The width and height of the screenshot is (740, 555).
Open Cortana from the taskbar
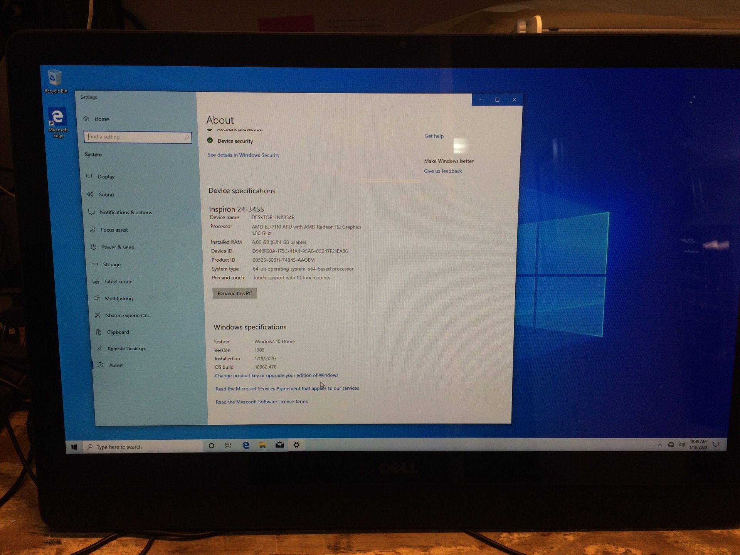[211, 446]
